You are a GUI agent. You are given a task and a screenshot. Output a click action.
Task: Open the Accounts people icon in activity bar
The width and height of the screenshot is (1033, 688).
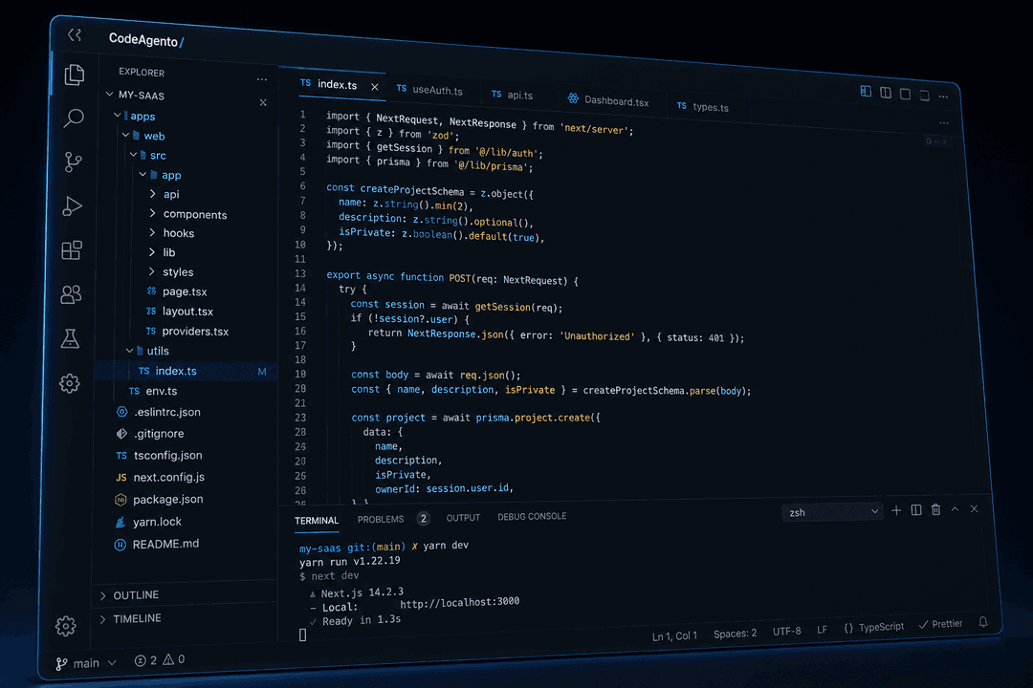[71, 294]
